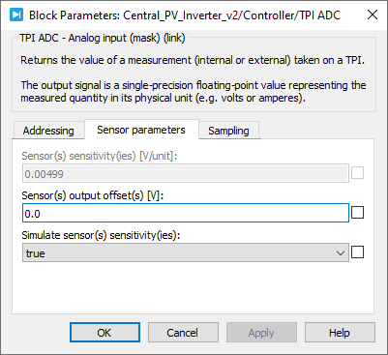Open the Sampling tab
Screen dimensions: 388x355
(x=228, y=131)
